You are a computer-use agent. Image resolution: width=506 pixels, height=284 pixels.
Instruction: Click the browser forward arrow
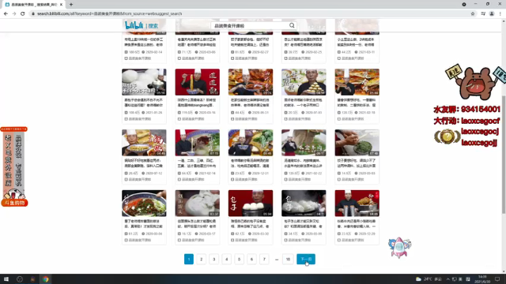[14, 14]
